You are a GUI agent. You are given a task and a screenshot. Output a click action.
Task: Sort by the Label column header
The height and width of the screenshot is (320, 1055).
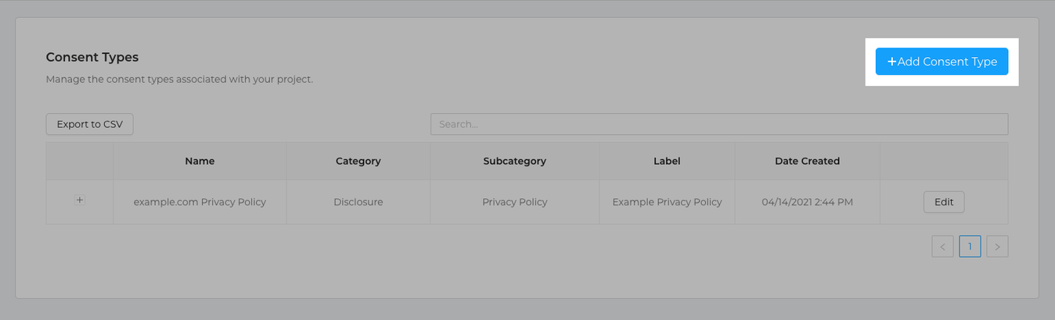pyautogui.click(x=667, y=161)
